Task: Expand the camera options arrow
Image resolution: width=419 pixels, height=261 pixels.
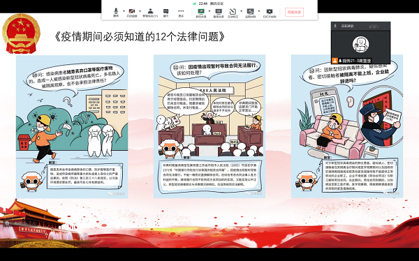Action: tap(140, 11)
